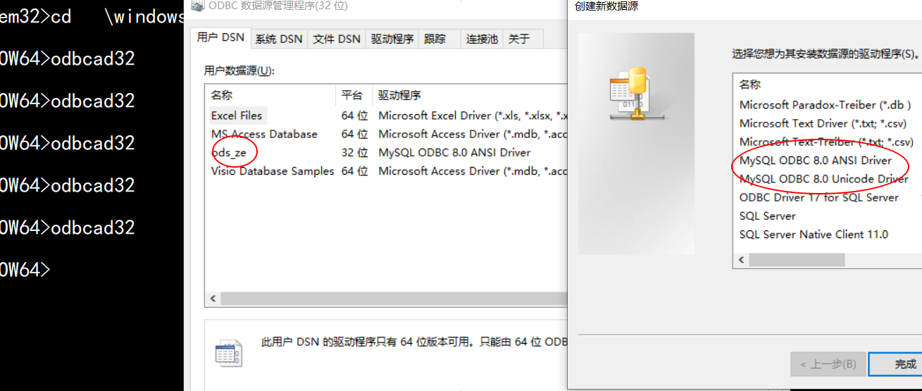This screenshot has height=391, width=922.
Task: Click Microsoft Excel Driver cell in data source list
Action: click(x=473, y=116)
